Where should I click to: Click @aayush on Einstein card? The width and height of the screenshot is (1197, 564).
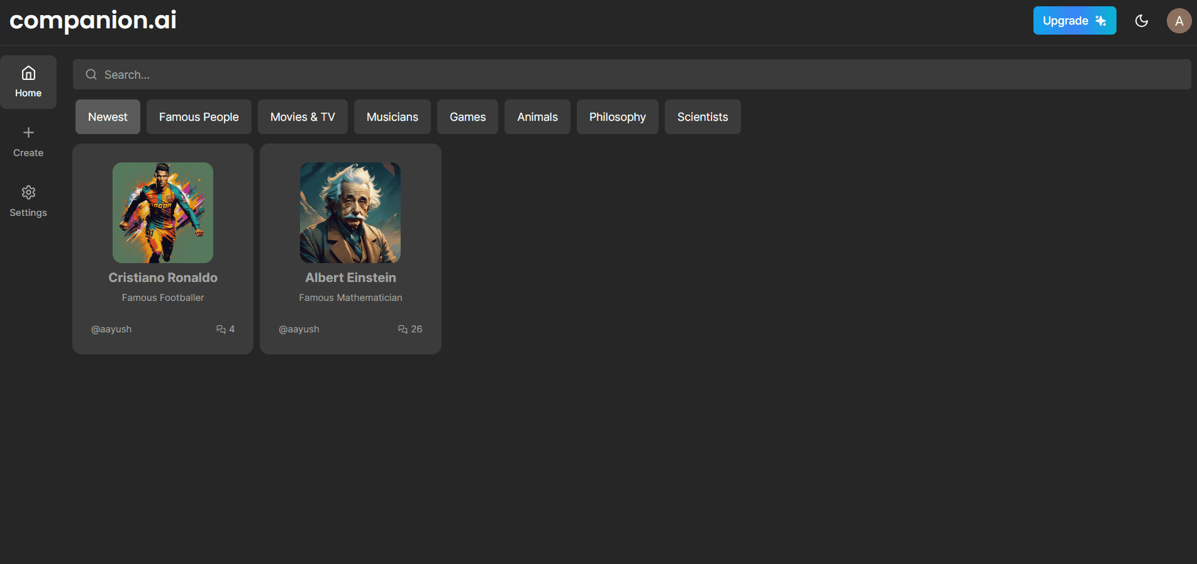299,329
